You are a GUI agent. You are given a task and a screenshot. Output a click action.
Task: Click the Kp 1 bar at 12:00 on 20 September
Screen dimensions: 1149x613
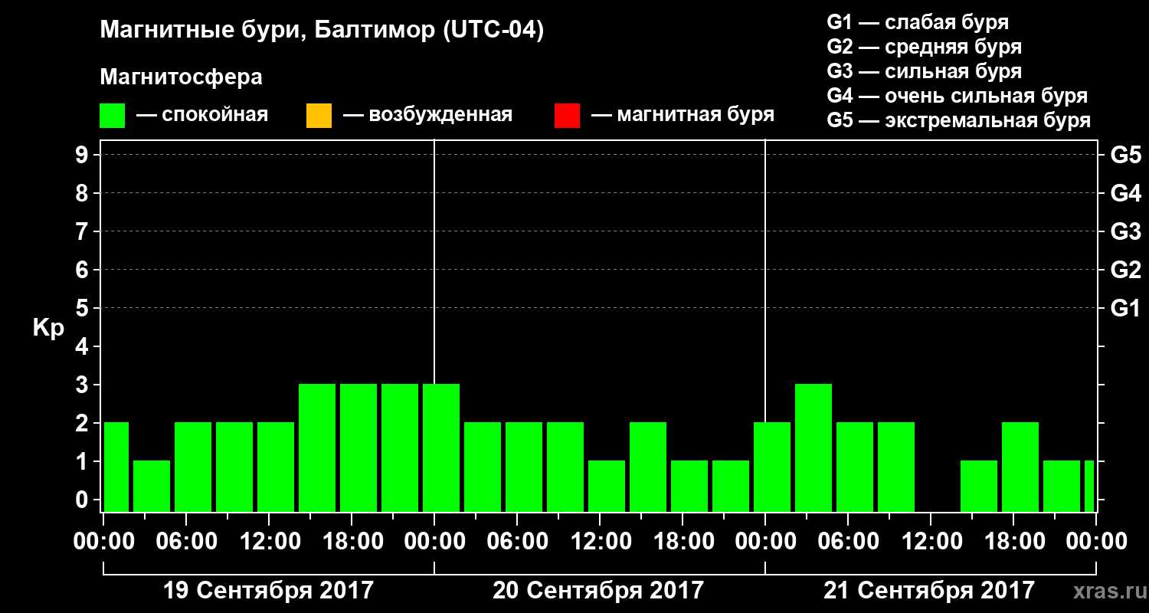[607, 486]
